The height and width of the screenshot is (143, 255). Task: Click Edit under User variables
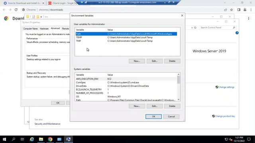[x=155, y=61]
